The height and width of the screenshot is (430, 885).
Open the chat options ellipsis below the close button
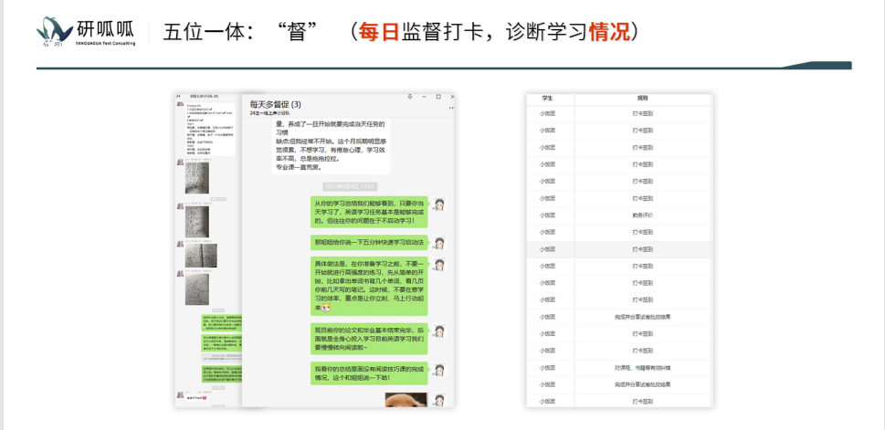(x=451, y=106)
